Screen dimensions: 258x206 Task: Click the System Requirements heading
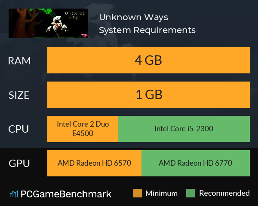[x=147, y=30]
